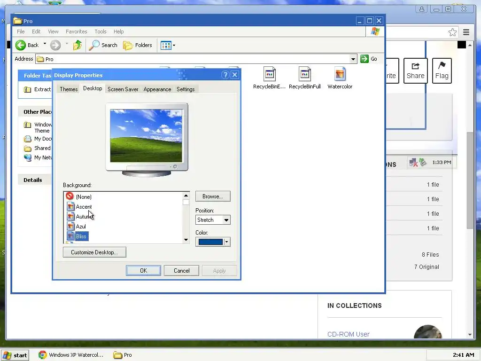This screenshot has width=481, height=361.
Task: Open Search in the Pro window toolbar
Action: pos(103,45)
